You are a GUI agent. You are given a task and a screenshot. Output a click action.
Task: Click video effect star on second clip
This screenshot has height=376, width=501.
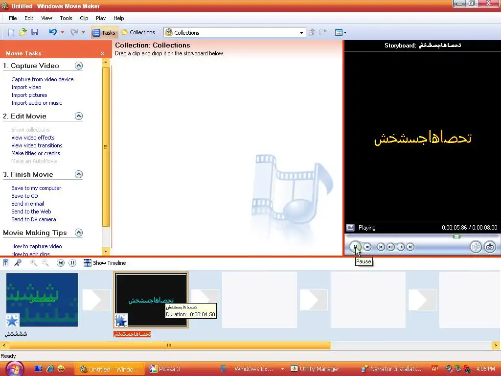click(x=121, y=320)
